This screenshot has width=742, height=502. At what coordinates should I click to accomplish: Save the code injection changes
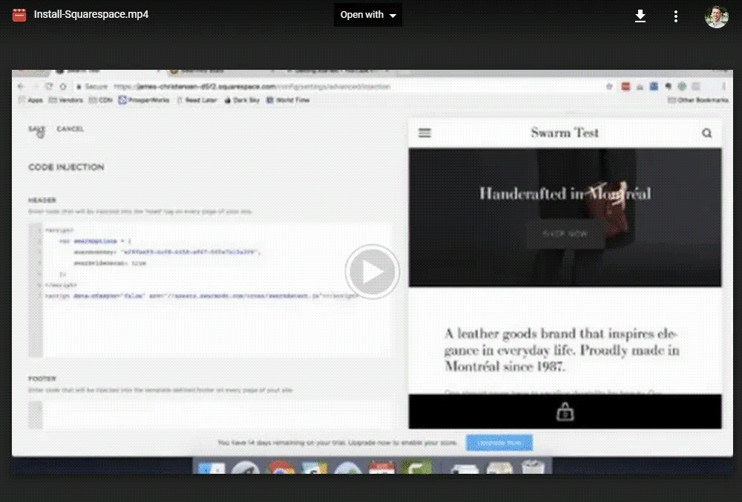(x=36, y=128)
